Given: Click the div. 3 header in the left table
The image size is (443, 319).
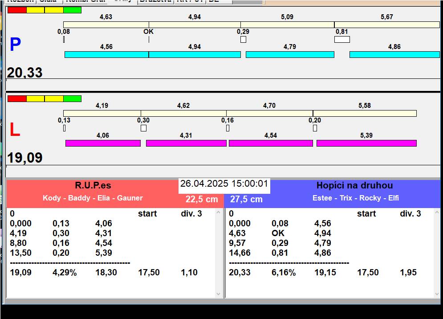Looking at the screenshot, I should point(191,213).
